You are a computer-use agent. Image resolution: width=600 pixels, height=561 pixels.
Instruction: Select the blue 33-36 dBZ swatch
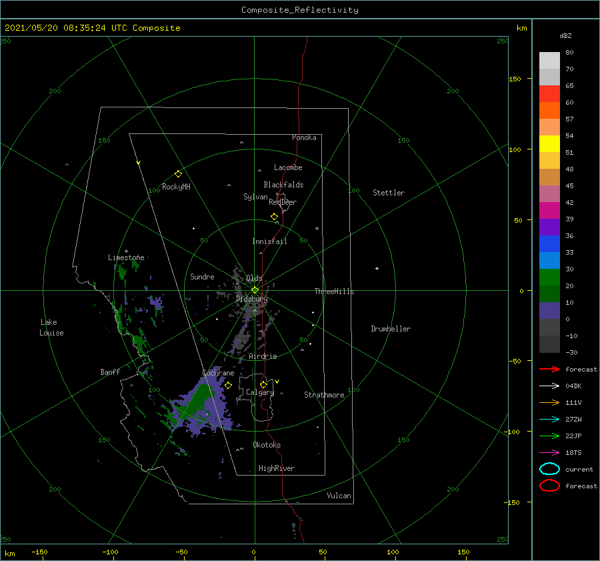(549, 243)
